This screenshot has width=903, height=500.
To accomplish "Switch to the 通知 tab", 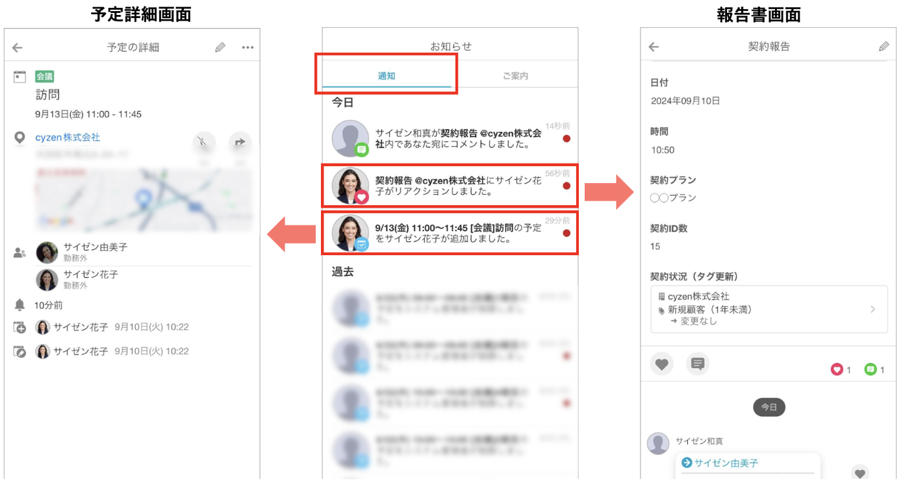I will [387, 76].
